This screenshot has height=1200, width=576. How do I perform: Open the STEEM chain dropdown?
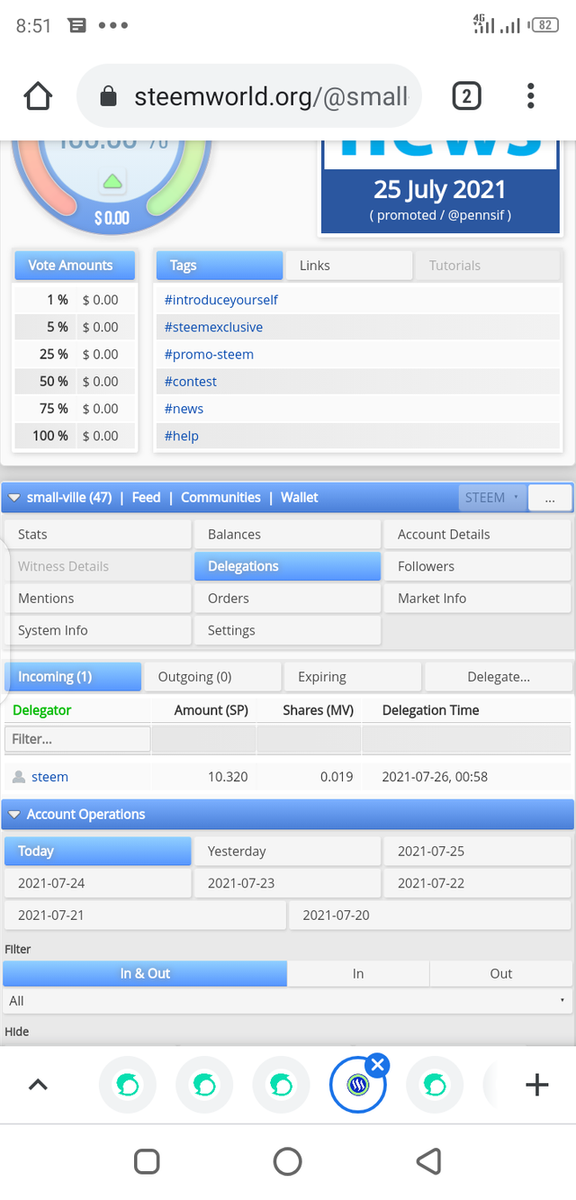(492, 497)
